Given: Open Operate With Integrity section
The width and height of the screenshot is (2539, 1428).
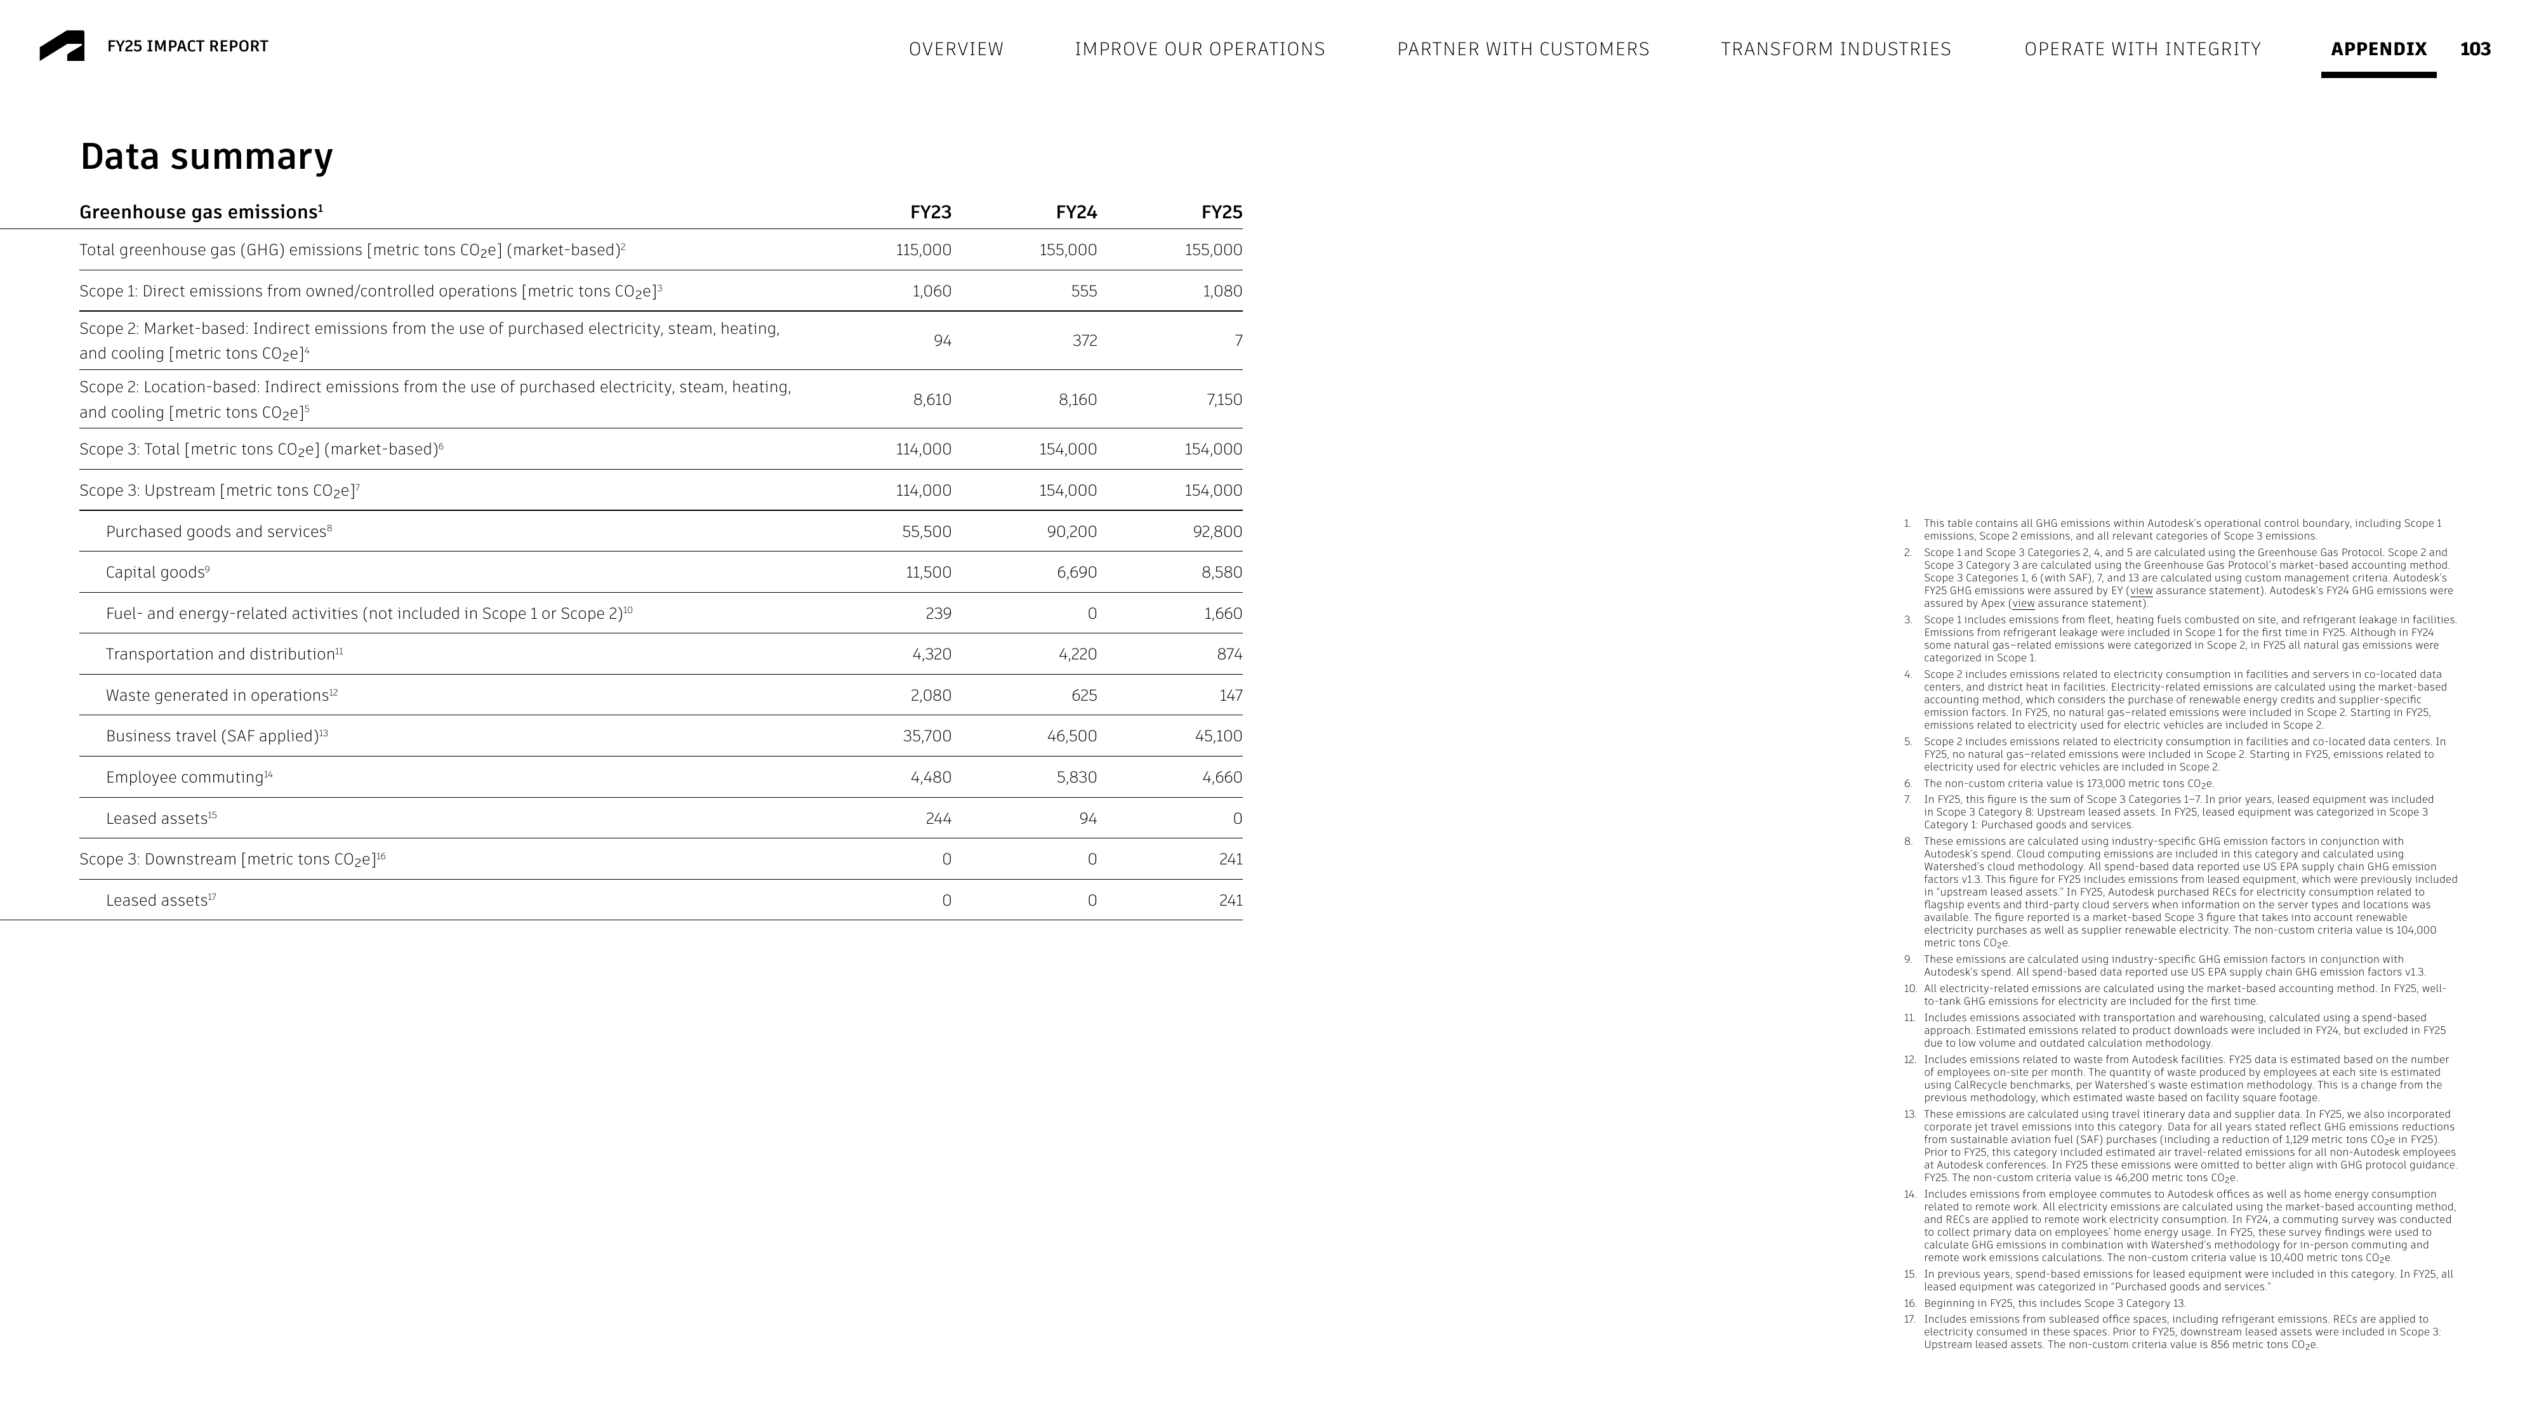Looking at the screenshot, I should pos(2143,50).
